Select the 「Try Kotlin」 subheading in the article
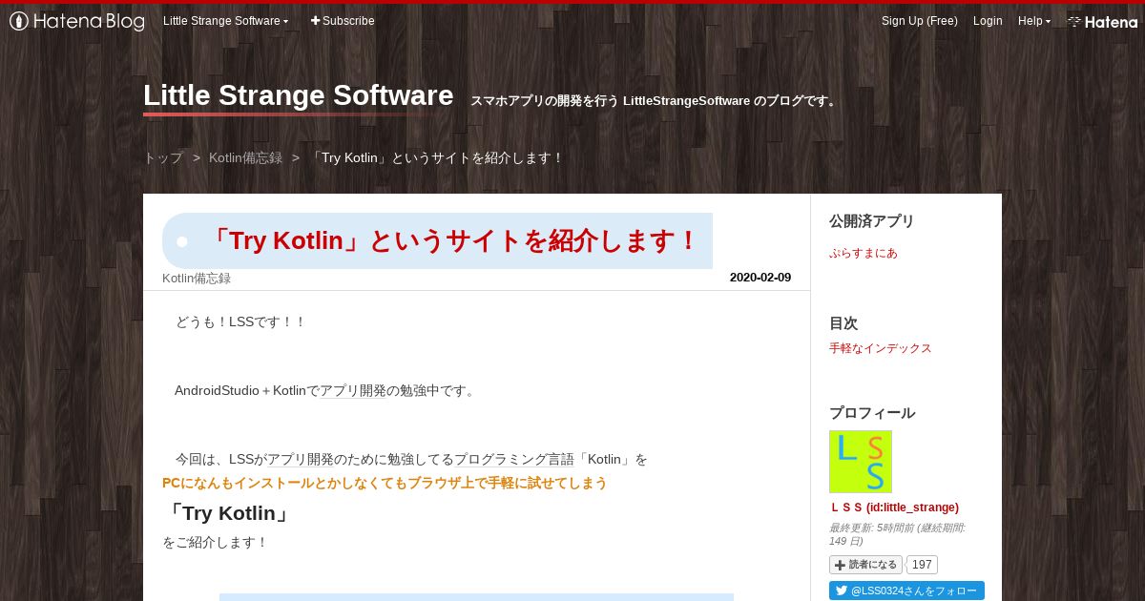 [228, 513]
